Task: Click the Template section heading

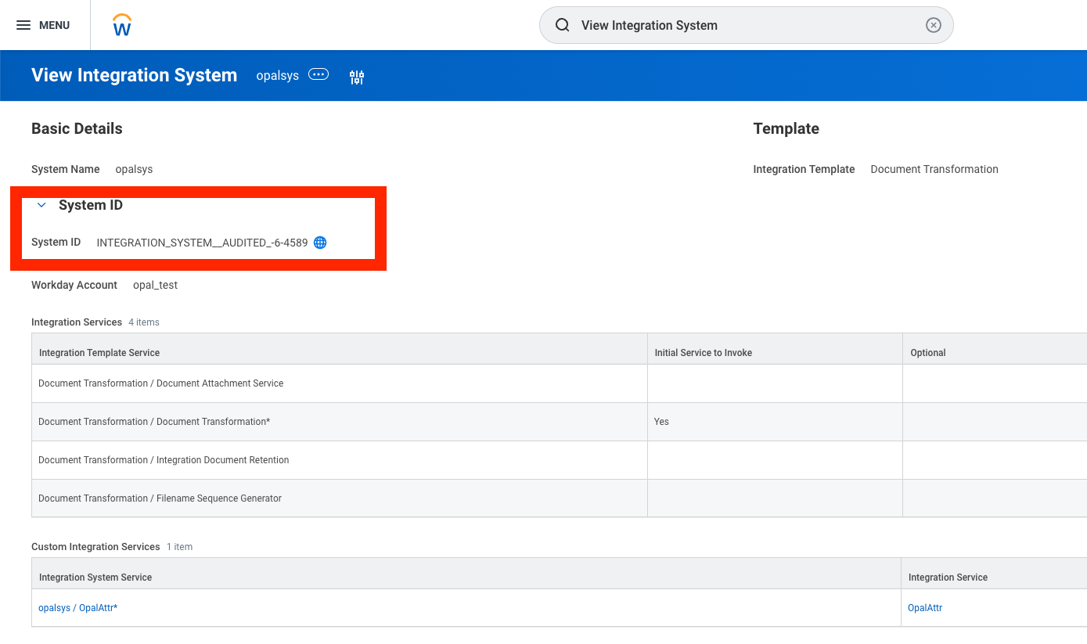Action: (x=786, y=128)
